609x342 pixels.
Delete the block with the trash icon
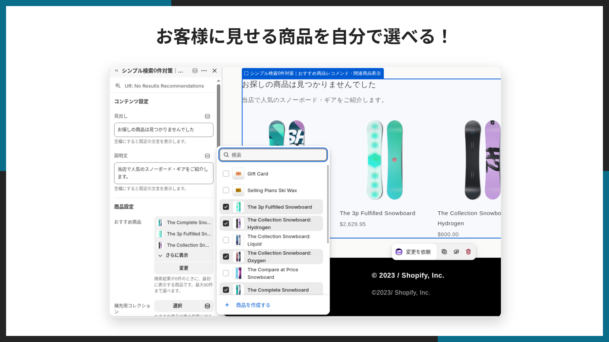pos(469,252)
